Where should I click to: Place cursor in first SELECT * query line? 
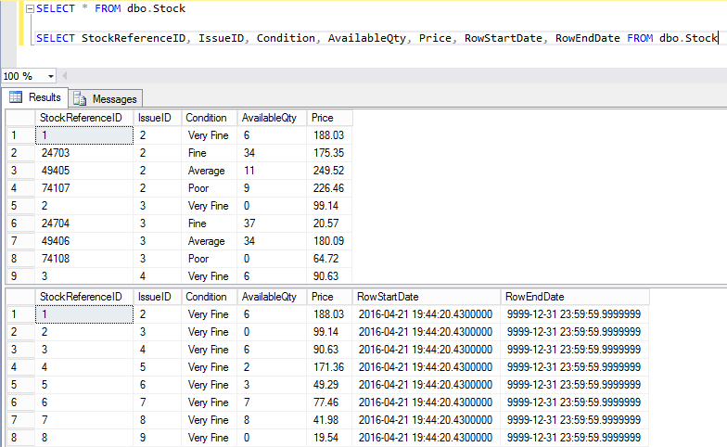pyautogui.click(x=111, y=8)
